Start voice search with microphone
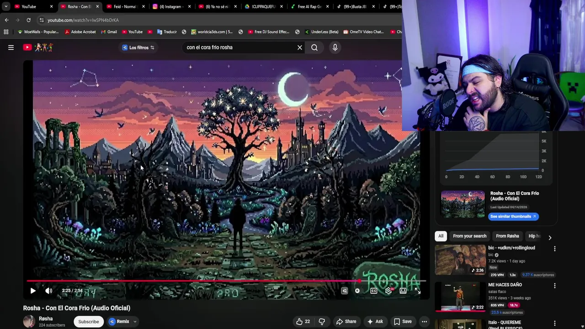Image resolution: width=585 pixels, height=329 pixels. pyautogui.click(x=335, y=48)
